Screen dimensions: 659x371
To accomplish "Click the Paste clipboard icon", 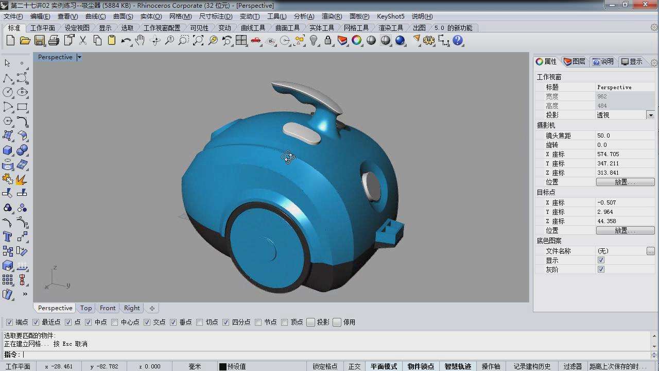I will (112, 40).
